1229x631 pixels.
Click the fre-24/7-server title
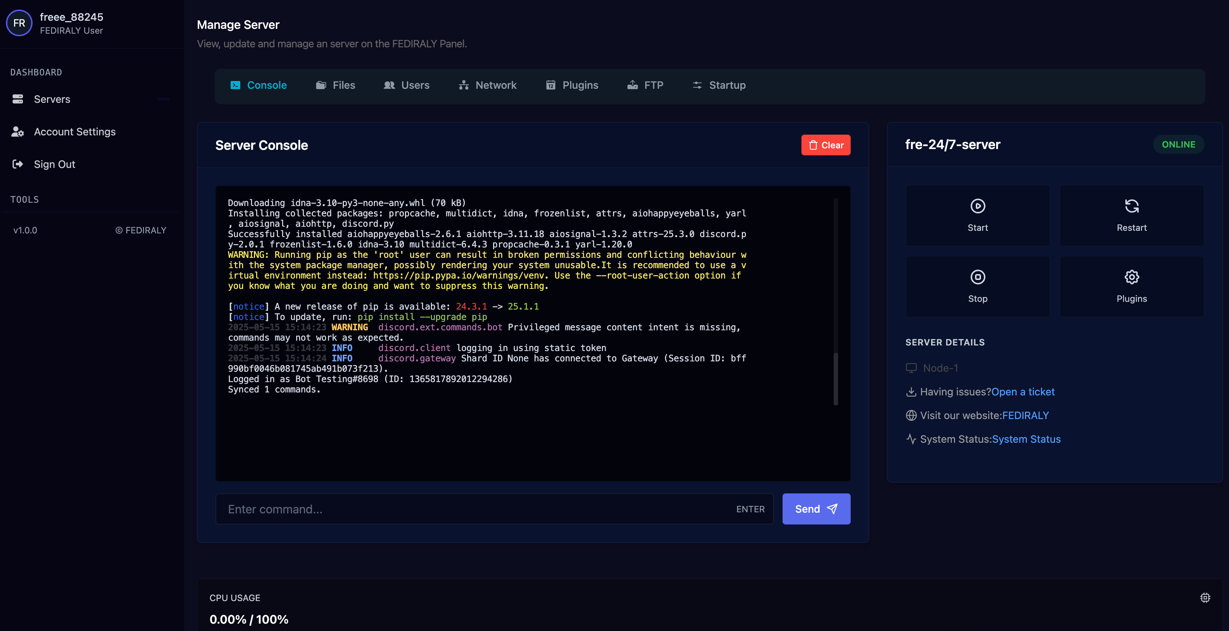pyautogui.click(x=952, y=144)
